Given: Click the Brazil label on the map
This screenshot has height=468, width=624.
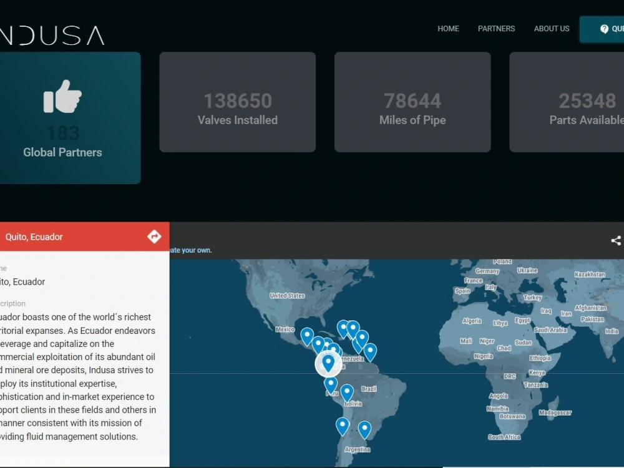Looking at the screenshot, I should 369,389.
